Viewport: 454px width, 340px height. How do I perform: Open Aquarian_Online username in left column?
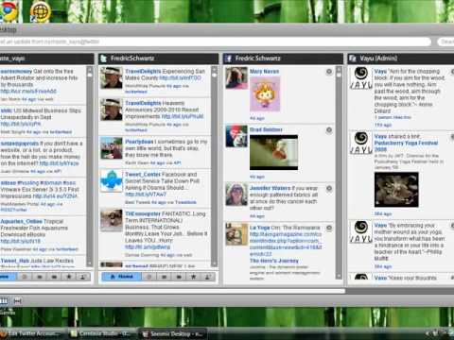coord(22,221)
